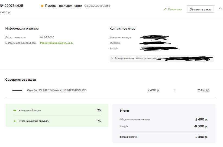The image size is (223, 147).
Task: Open product Саундбар JBL BAR 2.0 Essential
Action: click(57, 90)
